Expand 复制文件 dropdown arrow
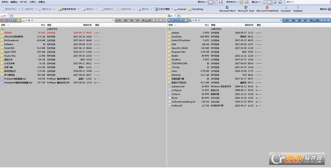Screen dimensions: 331x168 (x=19, y=9)
